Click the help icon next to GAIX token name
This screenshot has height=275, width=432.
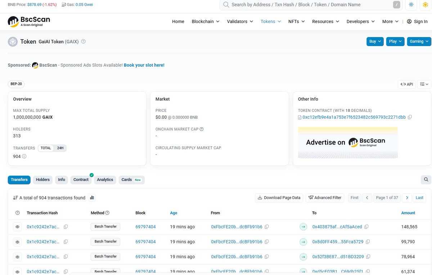84,41
